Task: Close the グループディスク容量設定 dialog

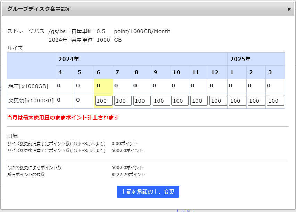Action: (289, 9)
